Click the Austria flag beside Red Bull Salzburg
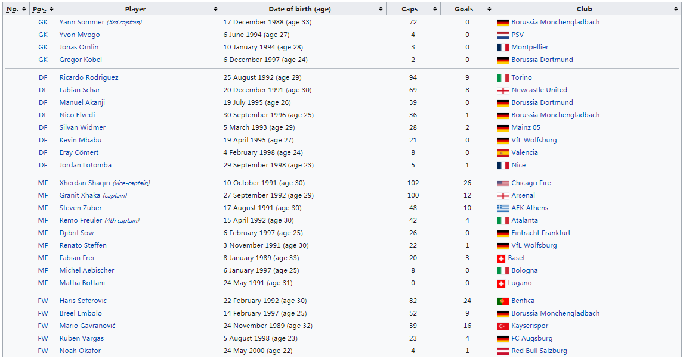 [503, 351]
